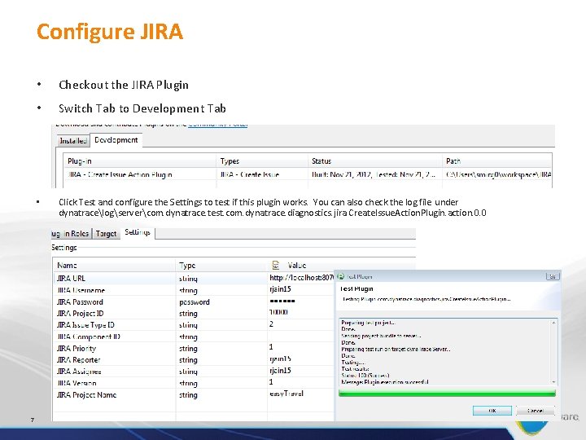Viewport: 586px width, 440px height.
Task: Select the JIRA Password row name
Action: coord(80,302)
